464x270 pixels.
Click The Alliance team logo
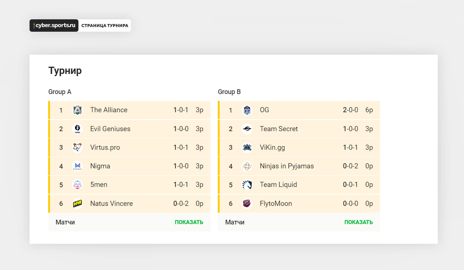click(x=77, y=110)
